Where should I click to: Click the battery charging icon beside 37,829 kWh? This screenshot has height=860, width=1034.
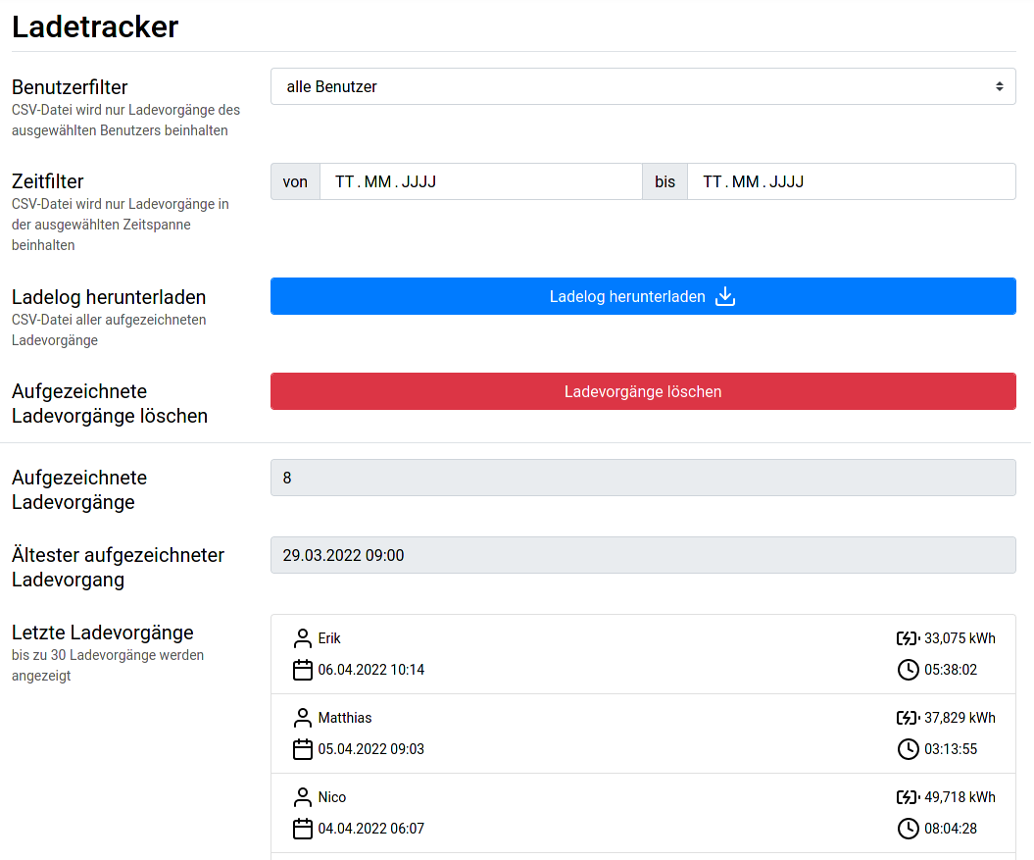908,718
